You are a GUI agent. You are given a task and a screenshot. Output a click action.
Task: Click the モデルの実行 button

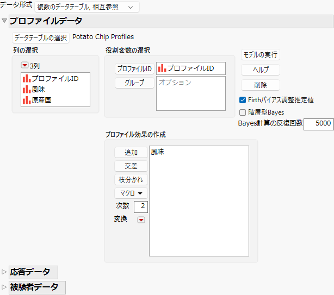tap(261, 55)
